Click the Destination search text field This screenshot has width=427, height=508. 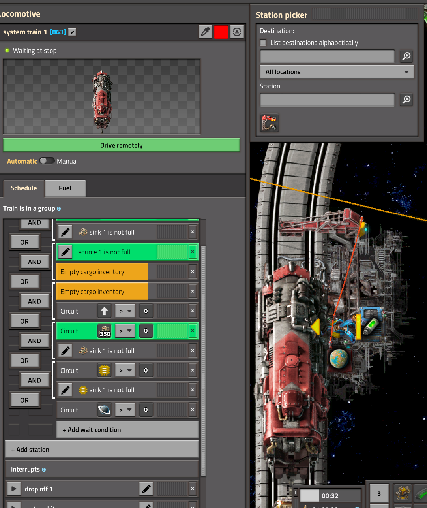[327, 56]
